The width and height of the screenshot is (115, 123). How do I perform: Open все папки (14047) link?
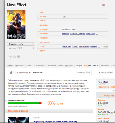(16, 48)
